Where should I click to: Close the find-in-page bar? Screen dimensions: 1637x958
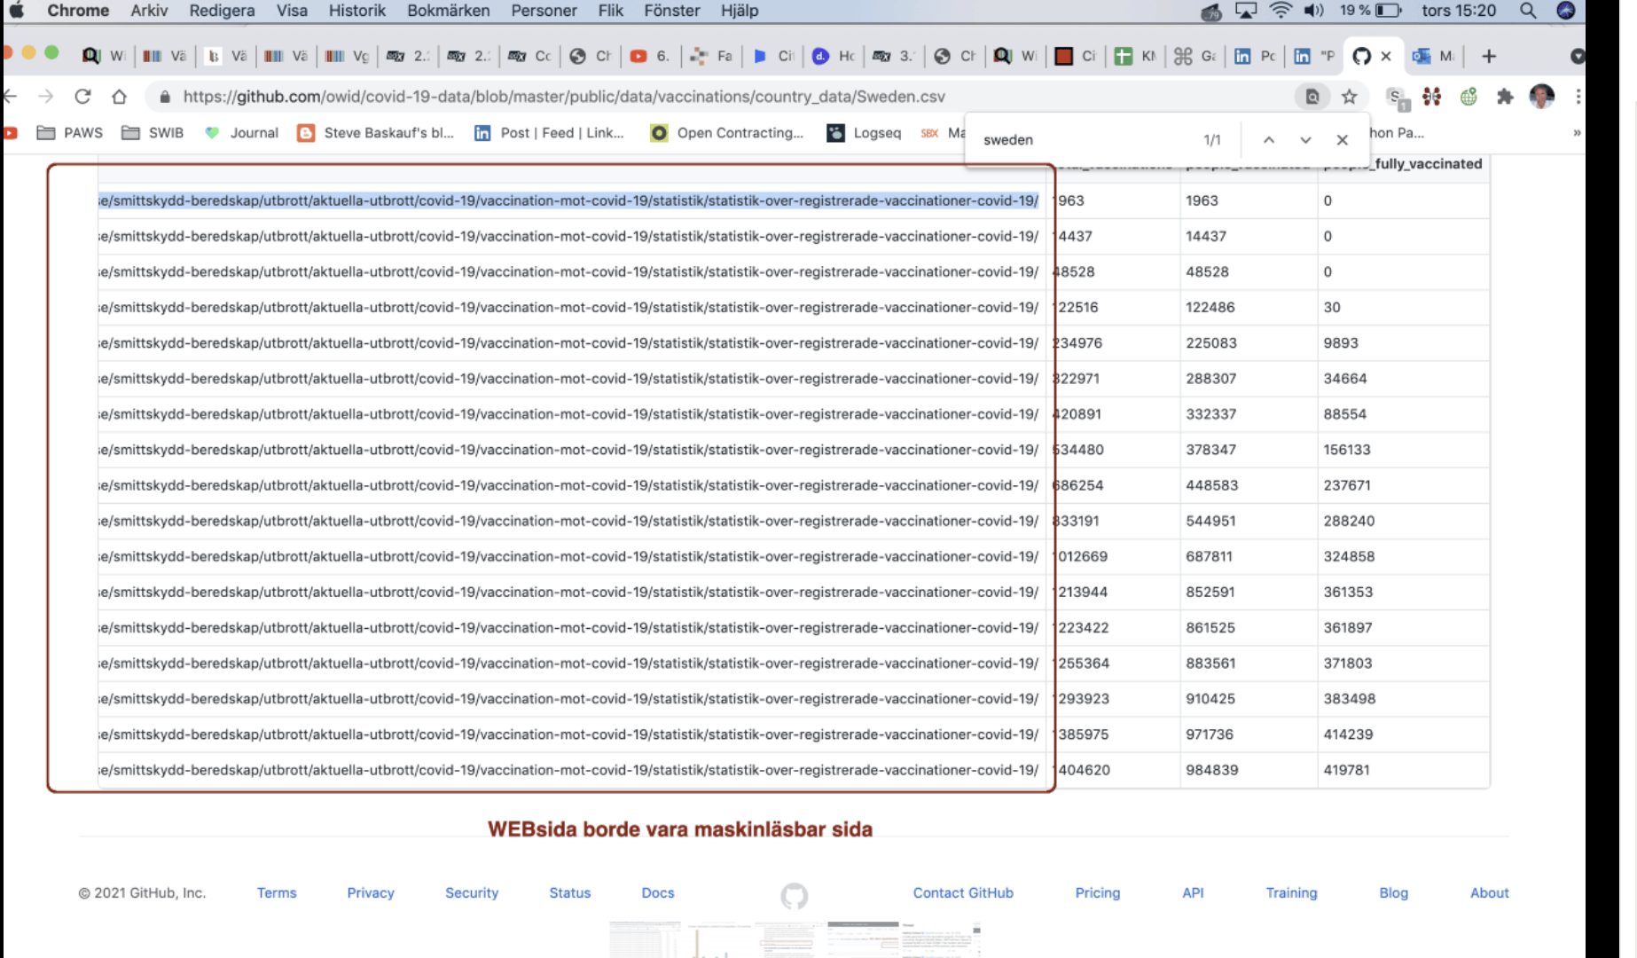[1342, 140]
